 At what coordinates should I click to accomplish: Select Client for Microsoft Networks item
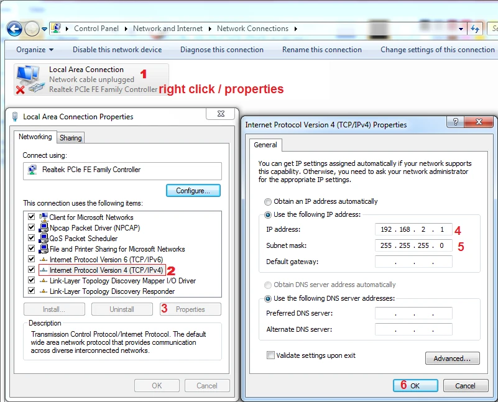(x=91, y=217)
